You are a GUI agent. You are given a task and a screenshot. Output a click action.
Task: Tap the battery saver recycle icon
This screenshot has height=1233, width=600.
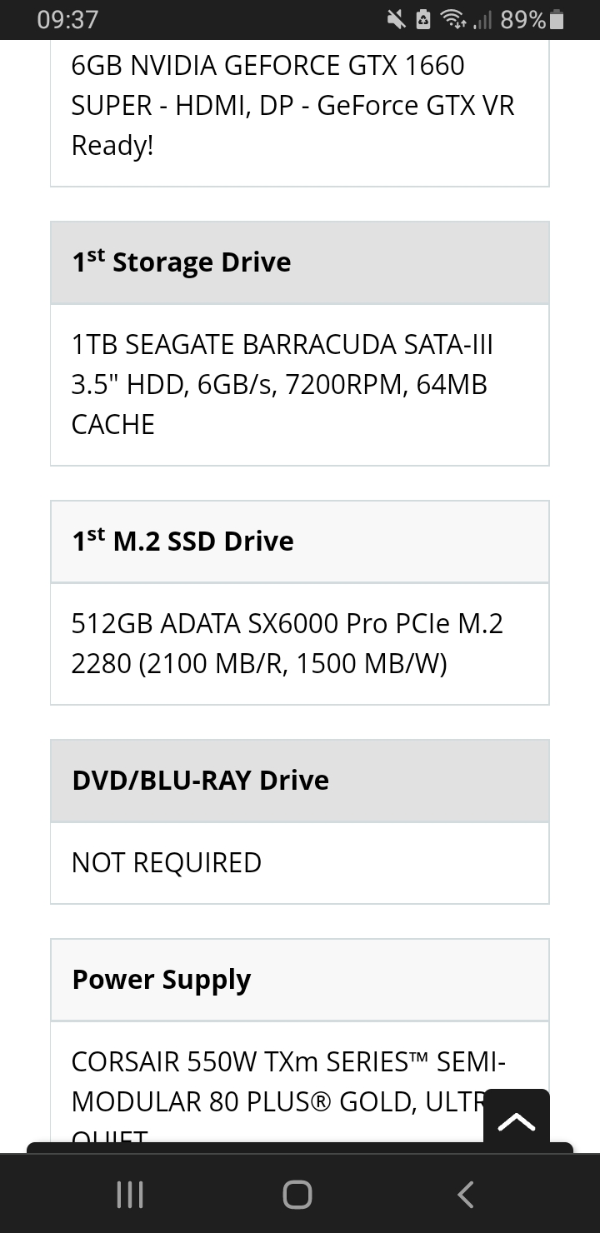coord(422,19)
